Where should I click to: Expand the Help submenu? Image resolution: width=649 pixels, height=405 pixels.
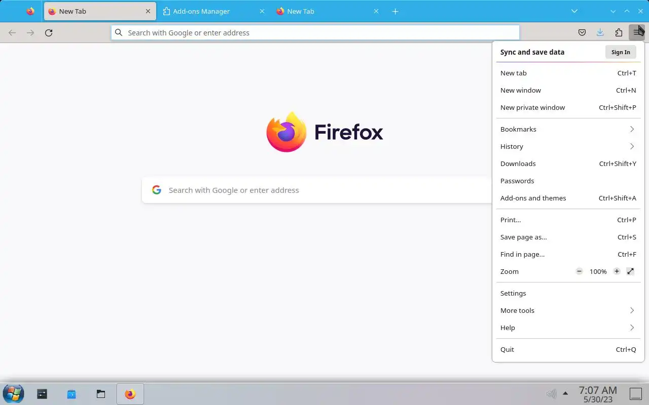(568, 328)
